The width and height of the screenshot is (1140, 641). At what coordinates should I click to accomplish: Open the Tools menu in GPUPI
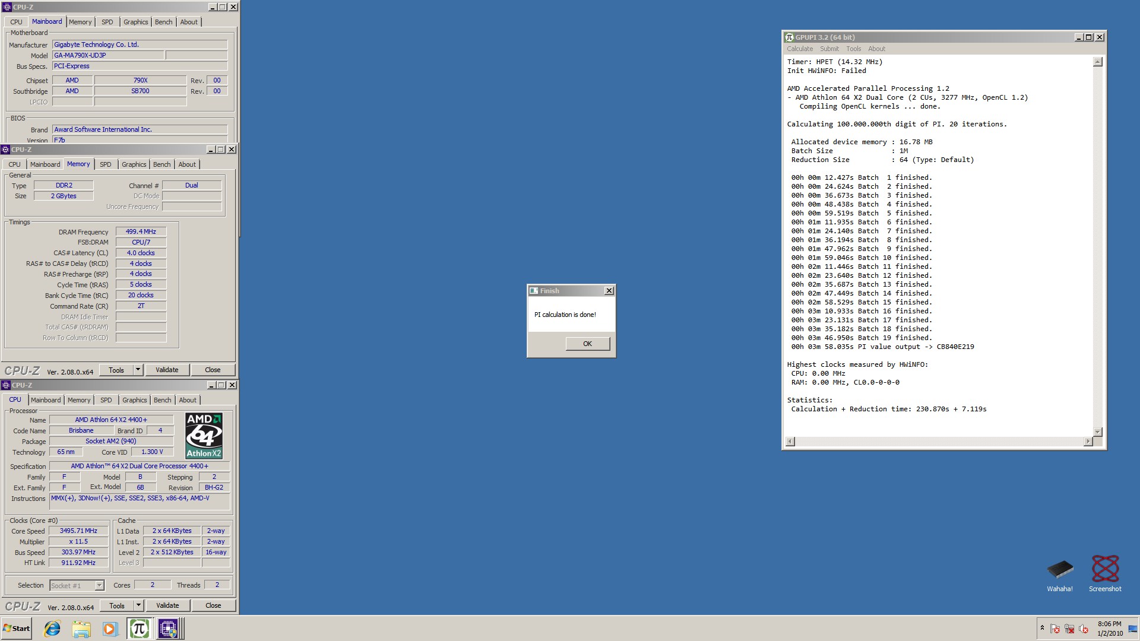tap(853, 49)
